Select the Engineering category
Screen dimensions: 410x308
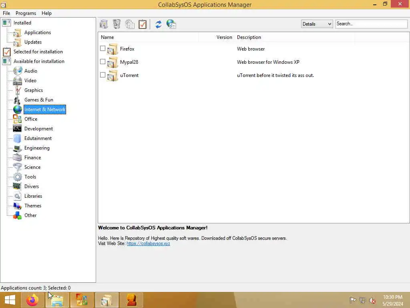click(x=37, y=148)
